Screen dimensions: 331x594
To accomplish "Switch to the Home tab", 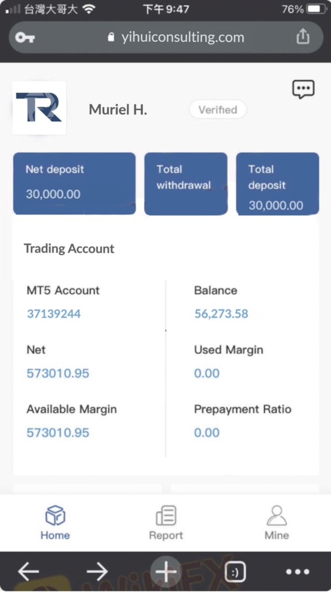I will pyautogui.click(x=55, y=523).
